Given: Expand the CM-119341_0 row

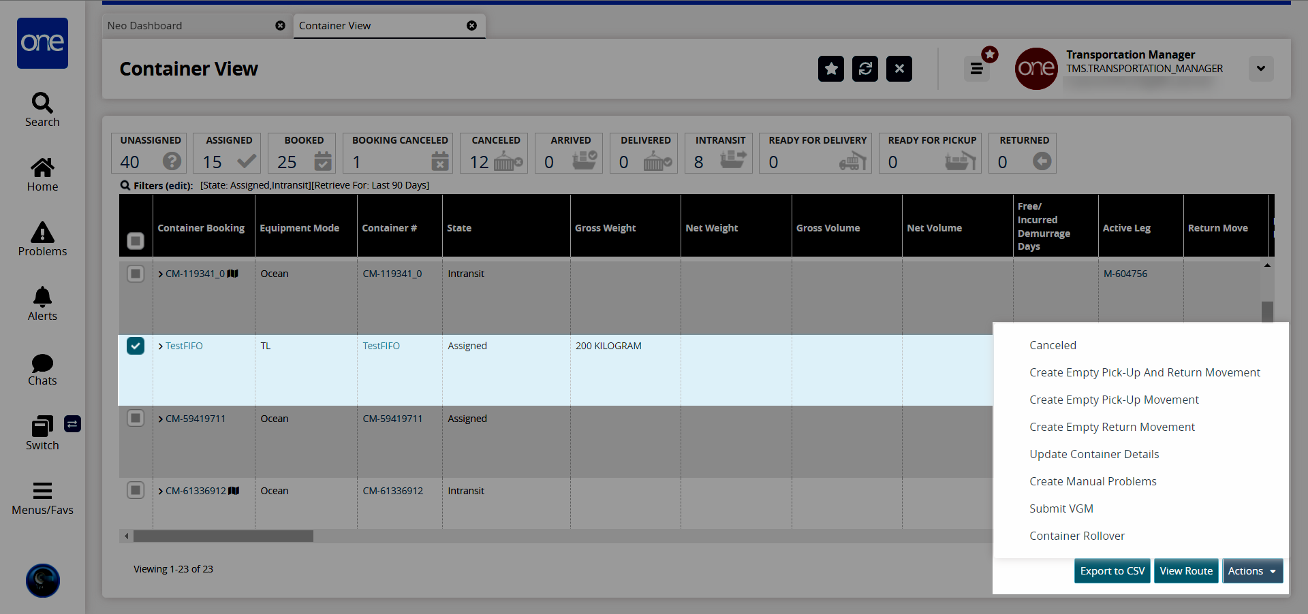Looking at the screenshot, I should coord(161,274).
